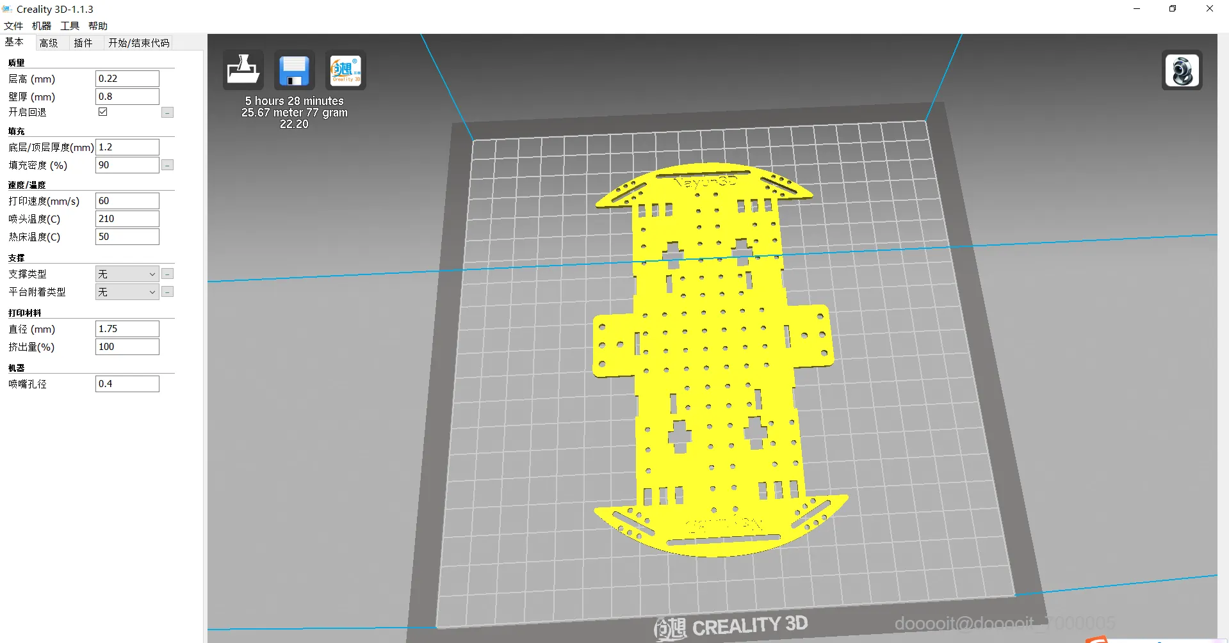Click the '5 hours 28 minutes' print time text
The image size is (1229, 643).
pyautogui.click(x=294, y=101)
